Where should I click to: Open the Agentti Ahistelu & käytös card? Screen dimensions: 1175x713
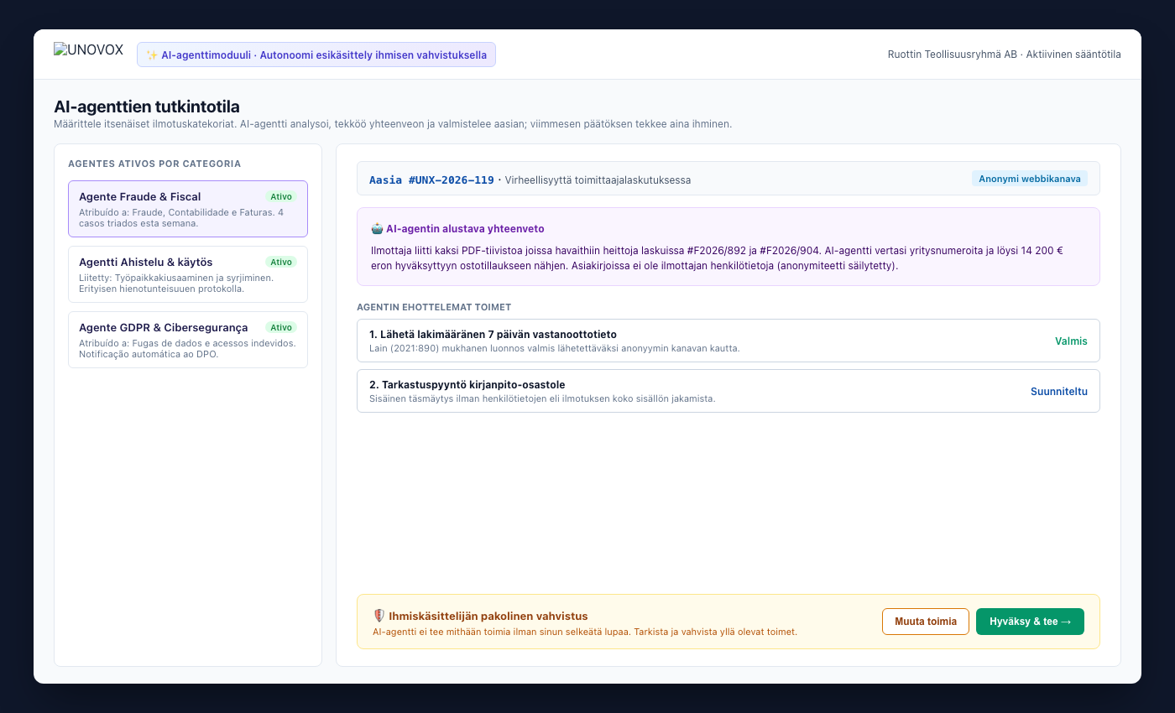188,274
